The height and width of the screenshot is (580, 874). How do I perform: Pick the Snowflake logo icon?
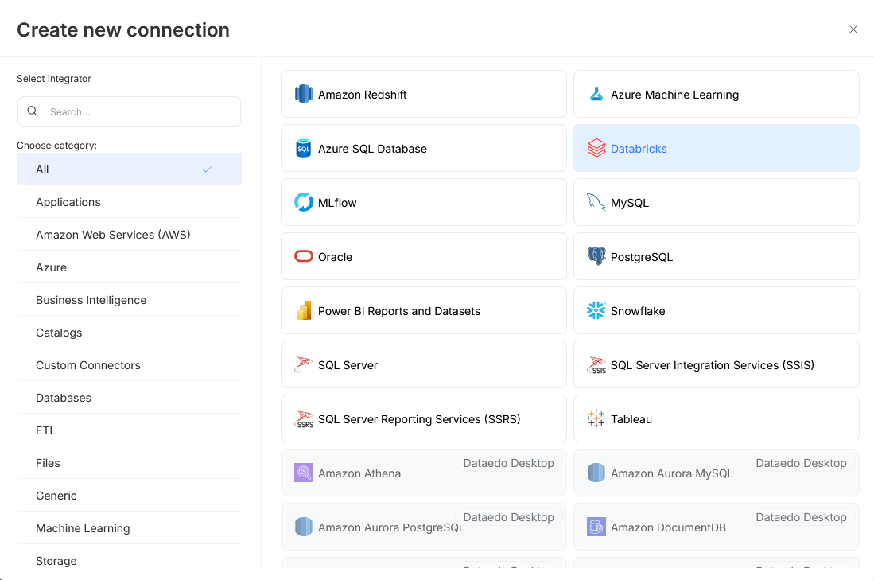[x=596, y=310]
